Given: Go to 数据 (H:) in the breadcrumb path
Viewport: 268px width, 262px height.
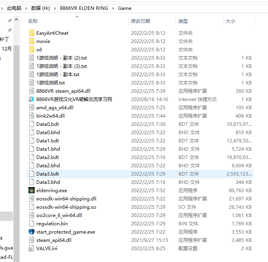Looking at the screenshot, I should tap(41, 8).
